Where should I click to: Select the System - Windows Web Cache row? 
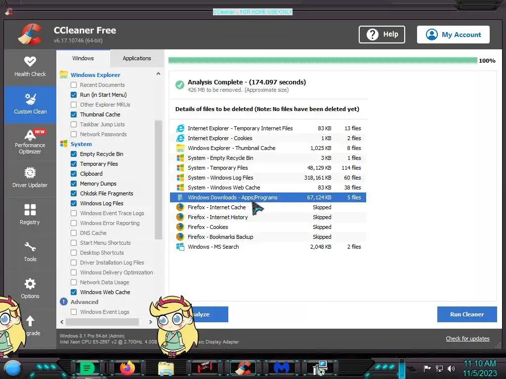click(x=268, y=188)
